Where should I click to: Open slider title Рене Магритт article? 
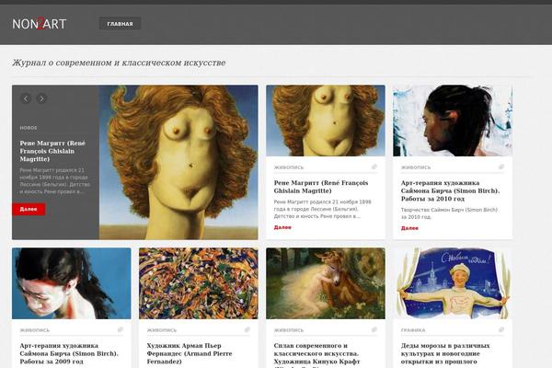click(52, 151)
